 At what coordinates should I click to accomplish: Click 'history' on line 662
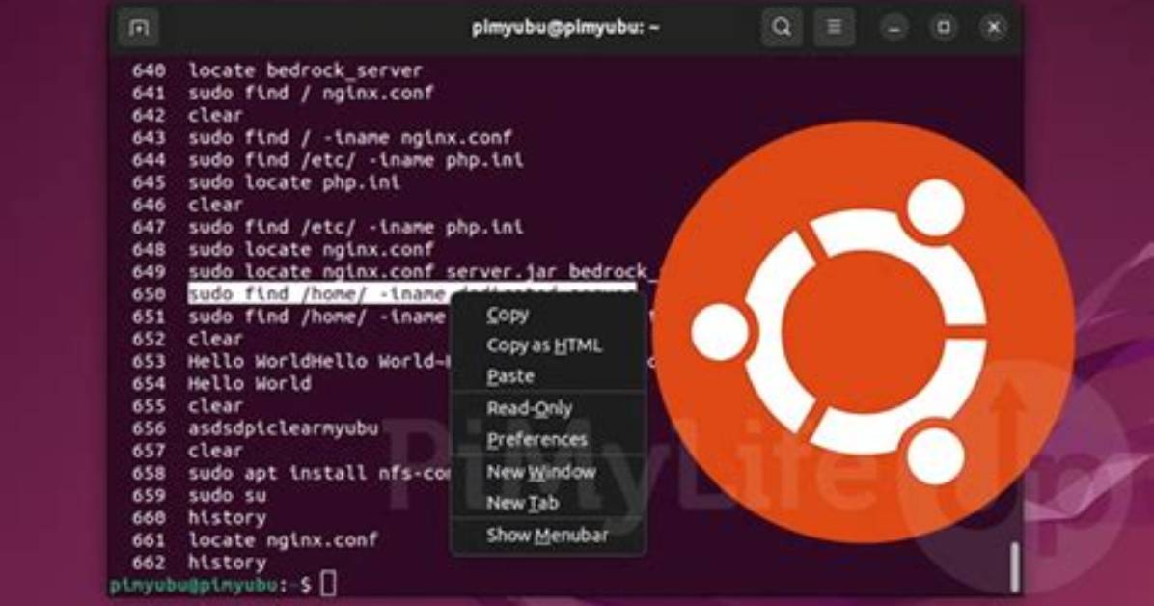pyautogui.click(x=227, y=563)
